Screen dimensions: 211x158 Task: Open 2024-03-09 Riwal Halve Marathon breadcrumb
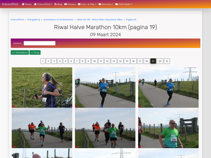click(x=100, y=19)
